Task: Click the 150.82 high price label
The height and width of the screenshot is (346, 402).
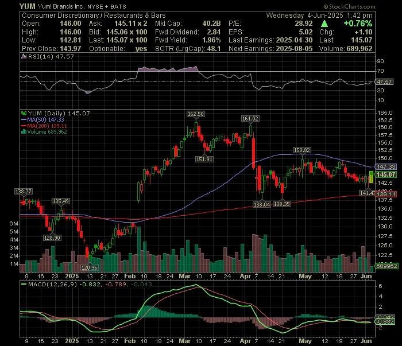Action: tap(302, 150)
